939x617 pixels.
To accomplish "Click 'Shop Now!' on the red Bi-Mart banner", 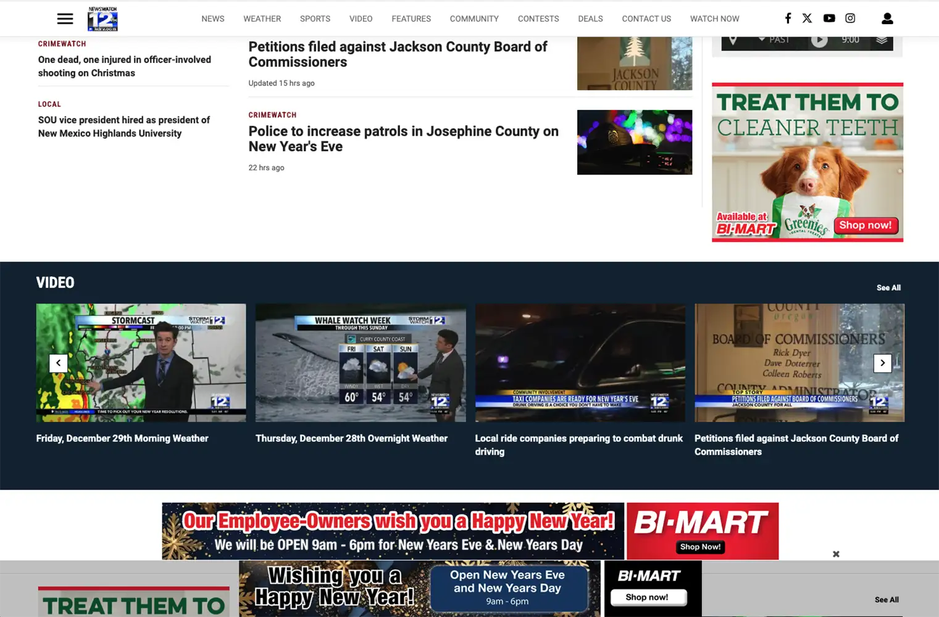I will (700, 547).
